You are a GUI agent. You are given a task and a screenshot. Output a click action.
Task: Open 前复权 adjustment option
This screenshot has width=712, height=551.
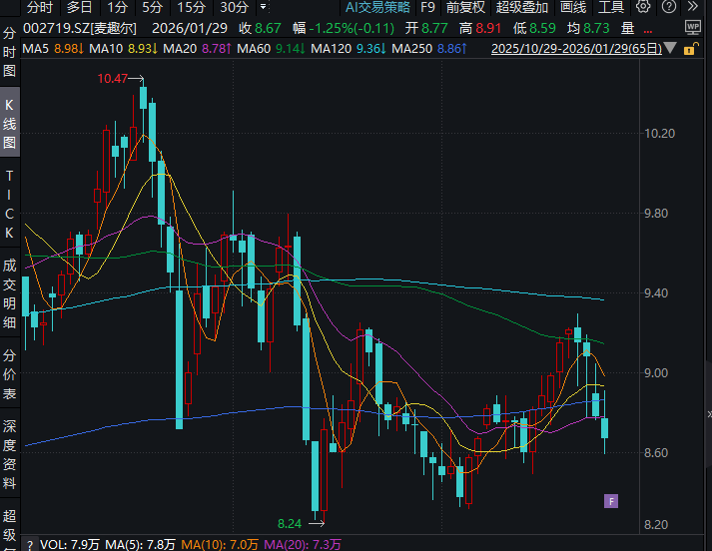(x=465, y=7)
